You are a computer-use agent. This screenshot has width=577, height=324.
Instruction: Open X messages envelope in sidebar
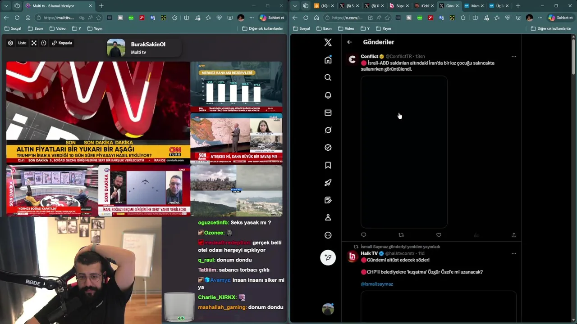point(328,112)
